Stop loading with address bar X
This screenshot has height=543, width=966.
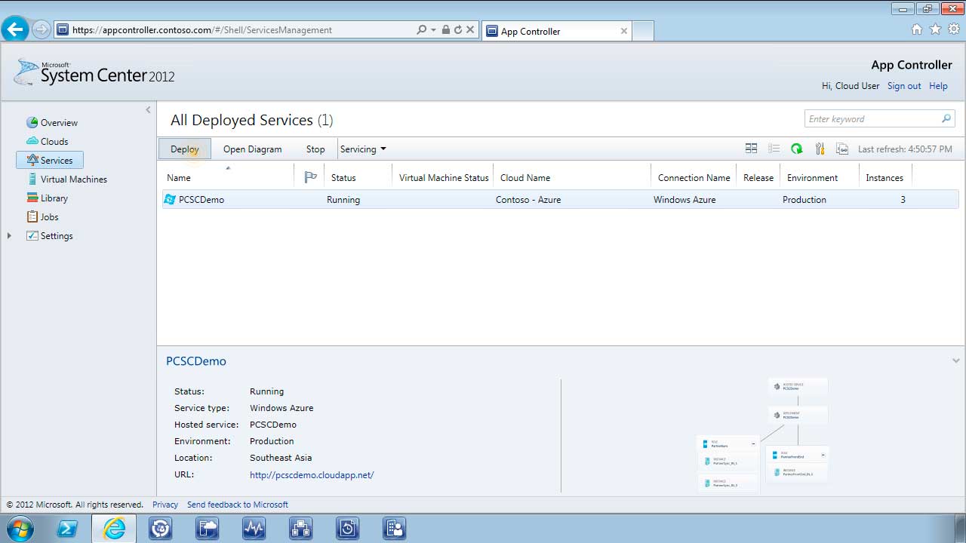pyautogui.click(x=470, y=30)
